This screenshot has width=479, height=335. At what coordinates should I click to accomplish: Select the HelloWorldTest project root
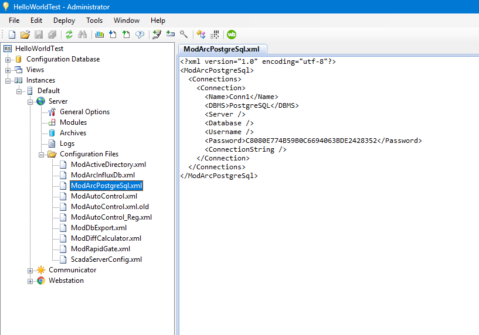39,49
